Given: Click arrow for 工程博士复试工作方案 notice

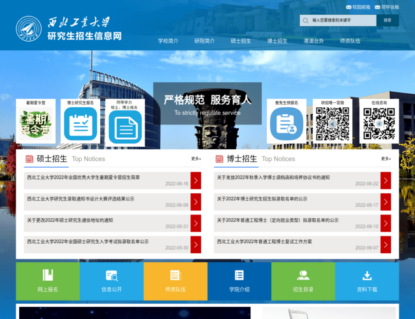Looking at the screenshot, I should tap(386, 244).
